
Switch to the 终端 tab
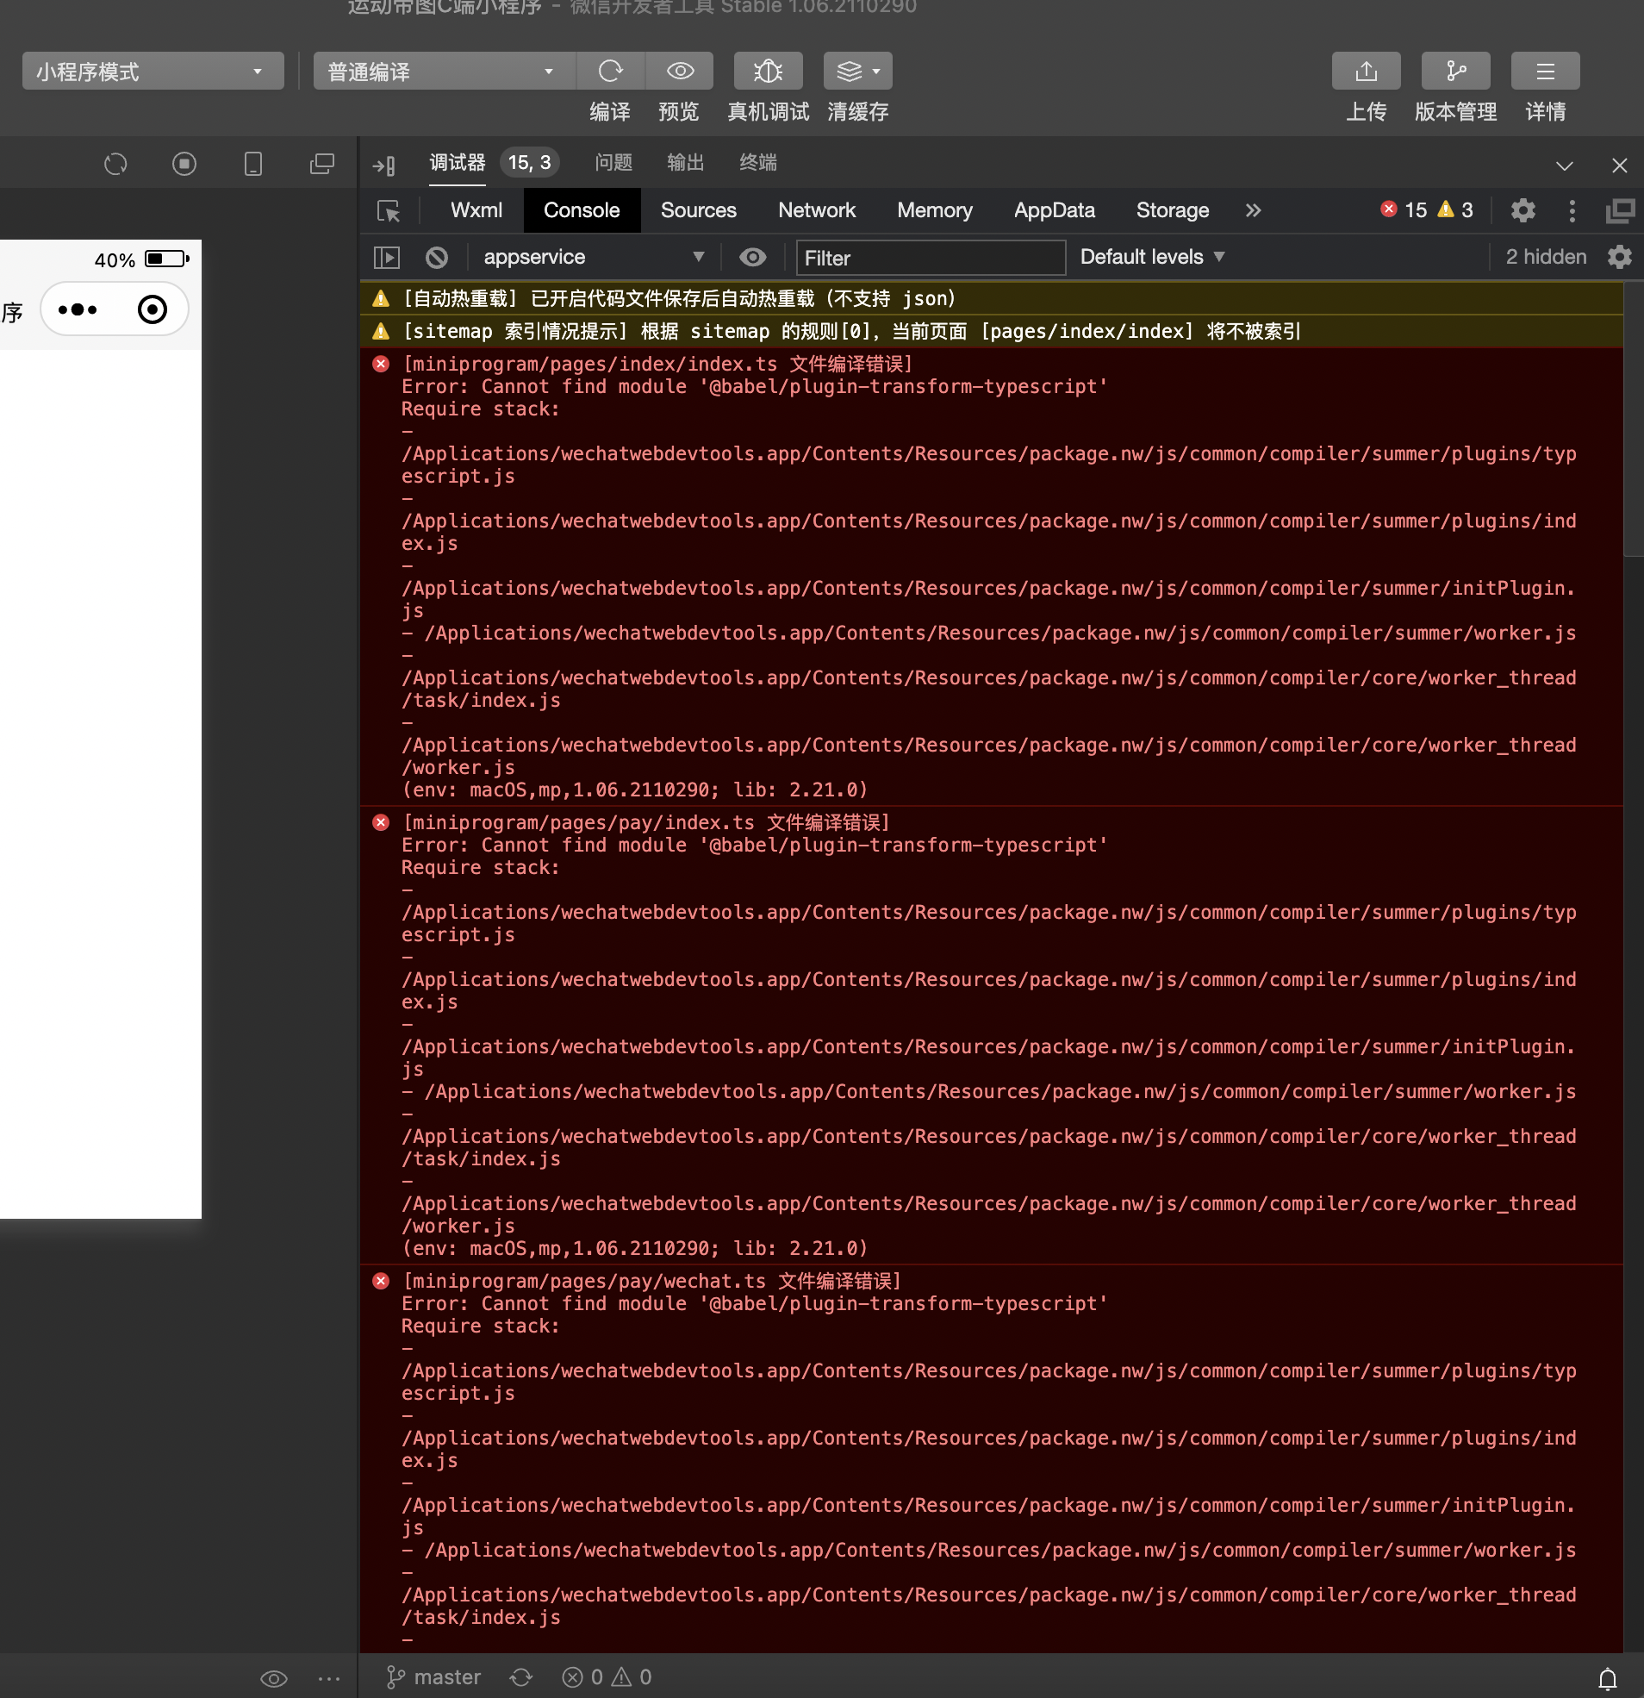[x=758, y=163]
